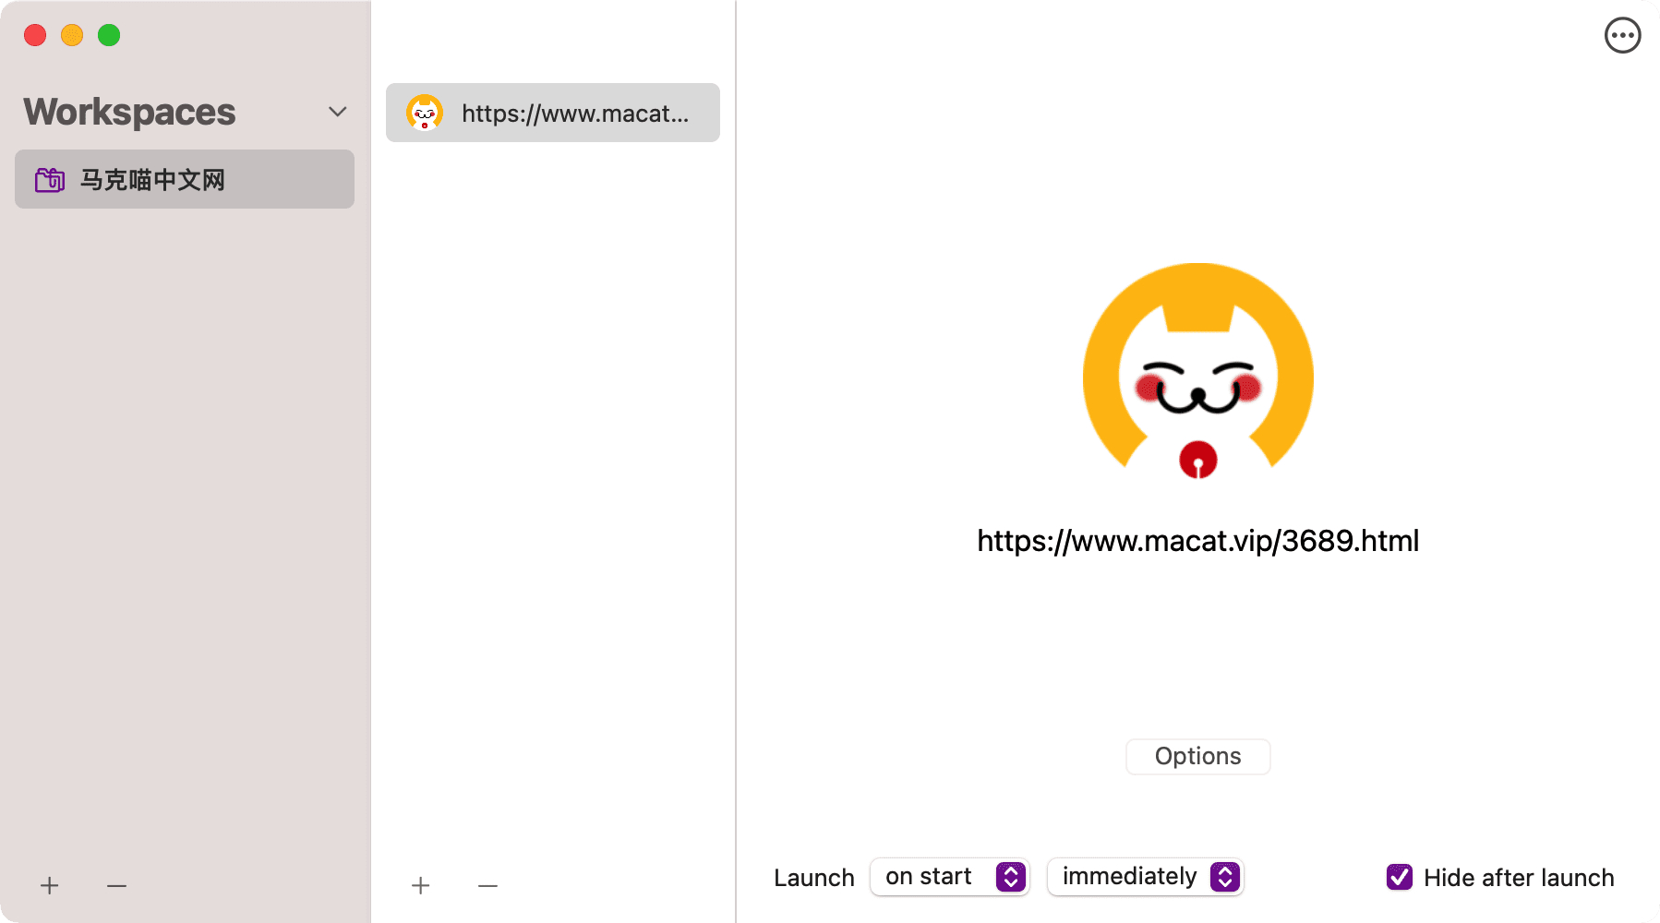Click the Workspaces heading

129,112
